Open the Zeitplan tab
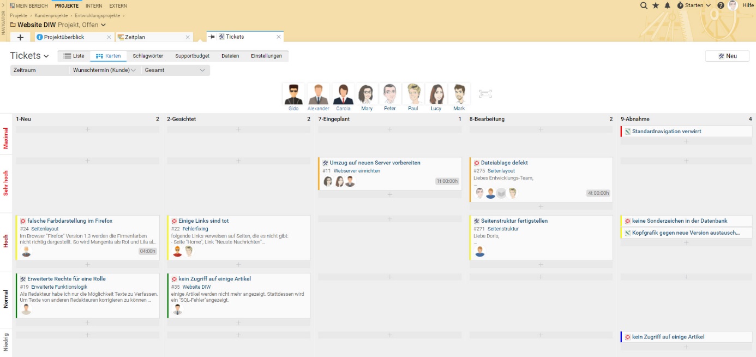The height and width of the screenshot is (357, 756). coord(135,37)
